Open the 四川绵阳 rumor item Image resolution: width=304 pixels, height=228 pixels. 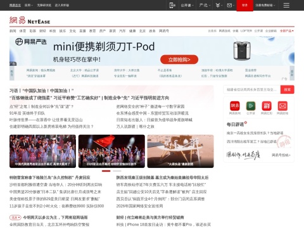point(251,141)
